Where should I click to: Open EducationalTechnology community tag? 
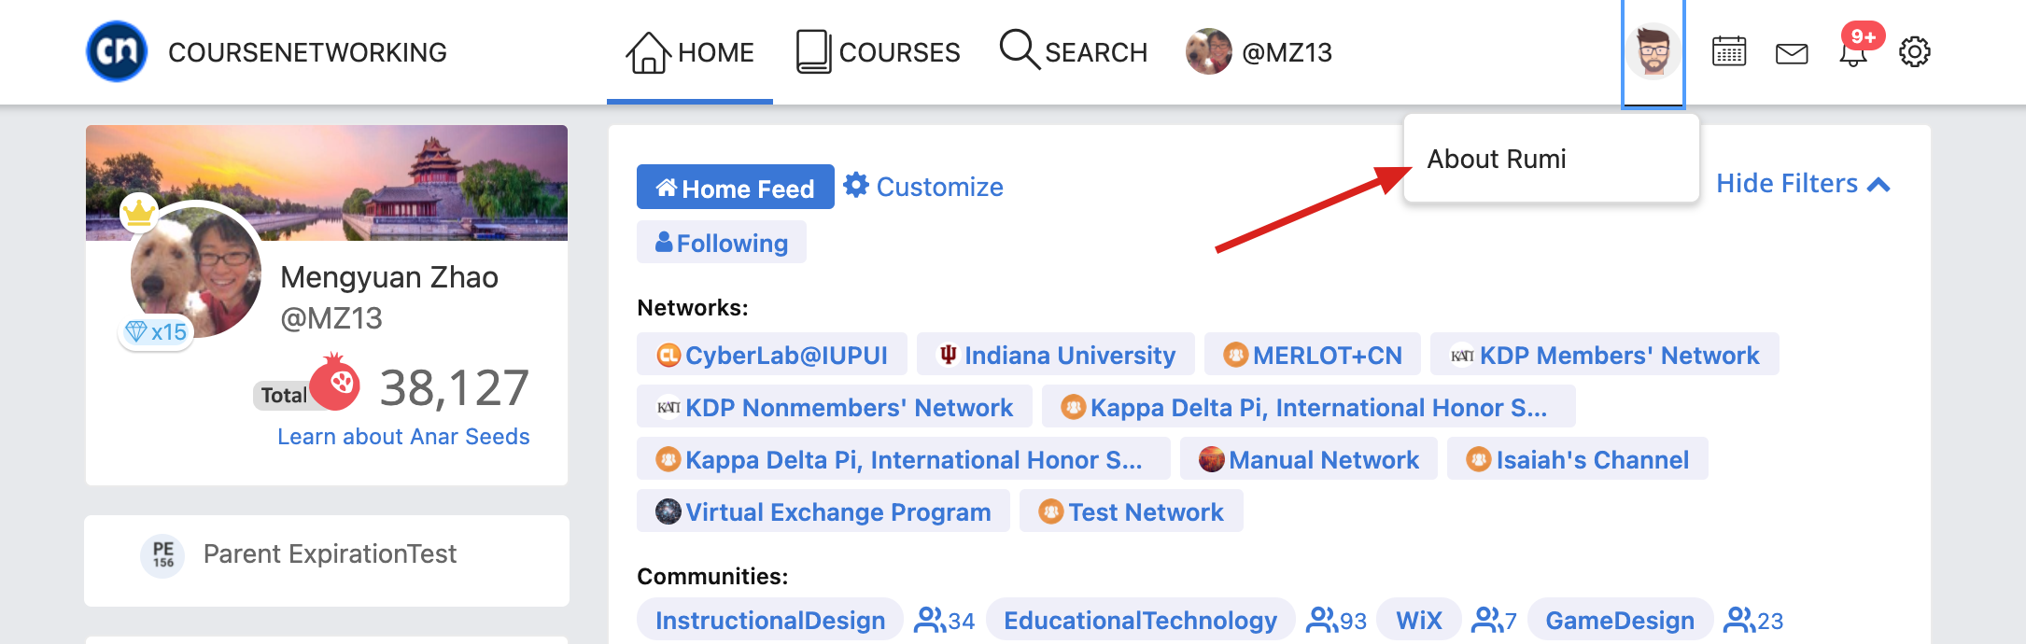1140,621
